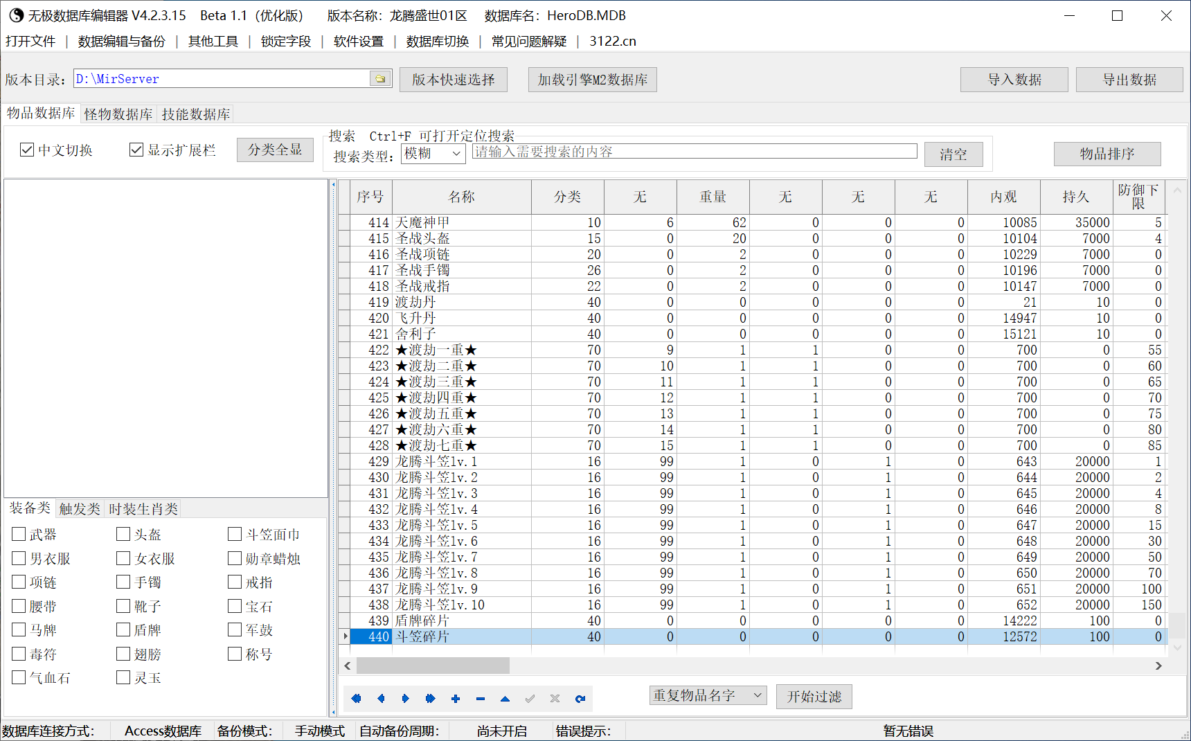
Task: Jump to last record navigator icon
Action: point(431,699)
